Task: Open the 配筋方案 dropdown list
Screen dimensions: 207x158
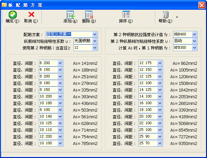Action: [x=95, y=34]
